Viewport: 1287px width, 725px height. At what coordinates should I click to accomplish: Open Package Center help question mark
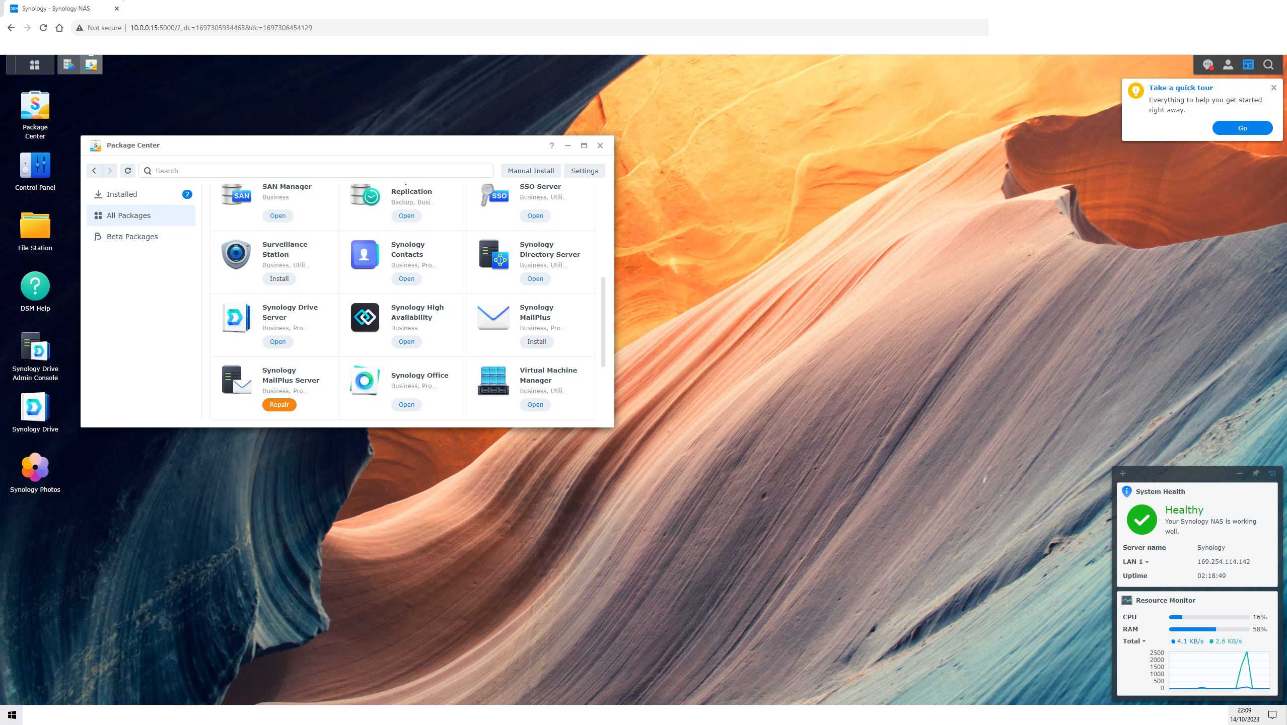tap(552, 146)
